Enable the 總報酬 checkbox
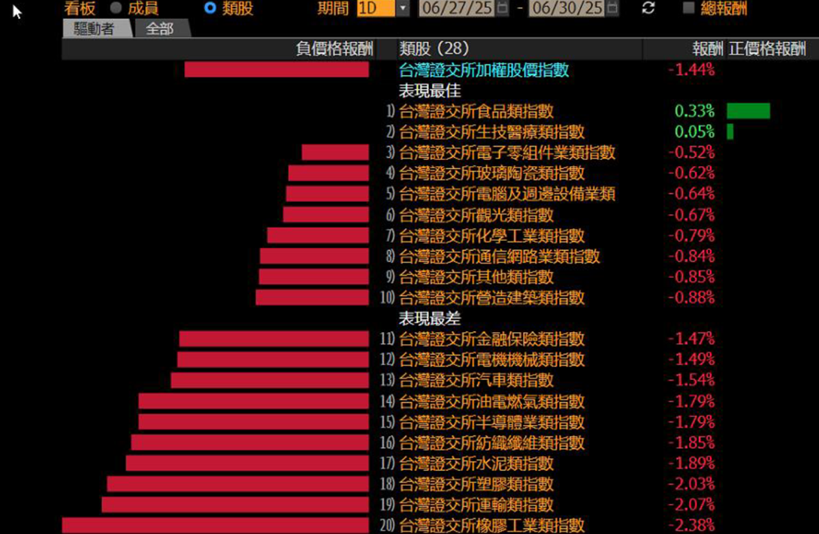Screen dimensions: 819x534 [x=689, y=8]
